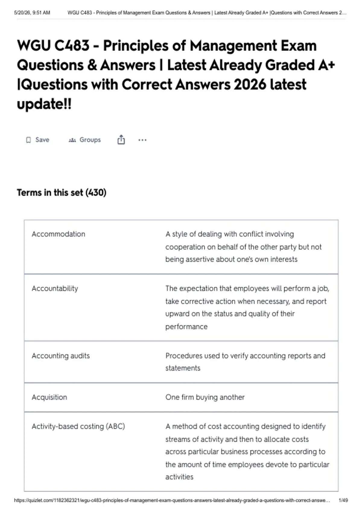Click the Accommodation definition text

tap(243, 247)
